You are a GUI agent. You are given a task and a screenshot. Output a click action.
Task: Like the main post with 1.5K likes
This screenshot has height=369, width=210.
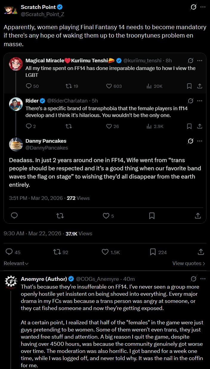(105, 252)
